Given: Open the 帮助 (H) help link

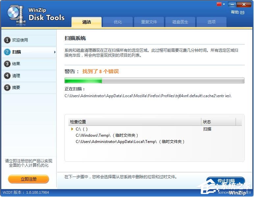Looking at the screenshot, I should [x=237, y=12].
